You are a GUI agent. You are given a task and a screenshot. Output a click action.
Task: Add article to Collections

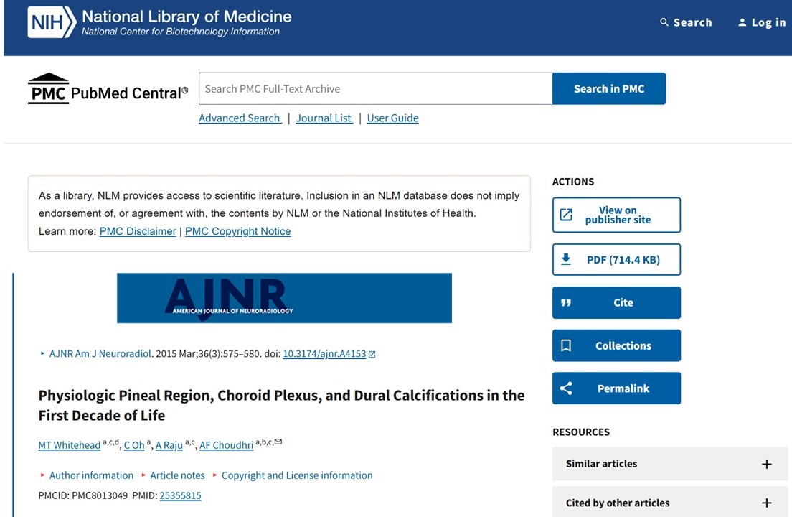tap(616, 346)
